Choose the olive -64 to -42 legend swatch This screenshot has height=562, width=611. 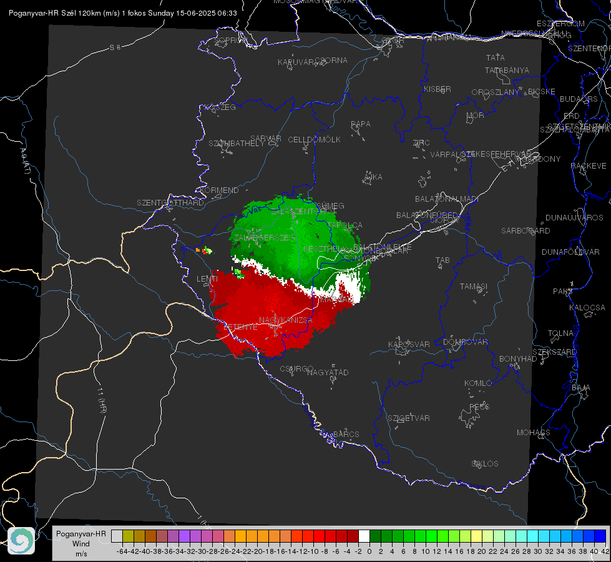(x=128, y=536)
